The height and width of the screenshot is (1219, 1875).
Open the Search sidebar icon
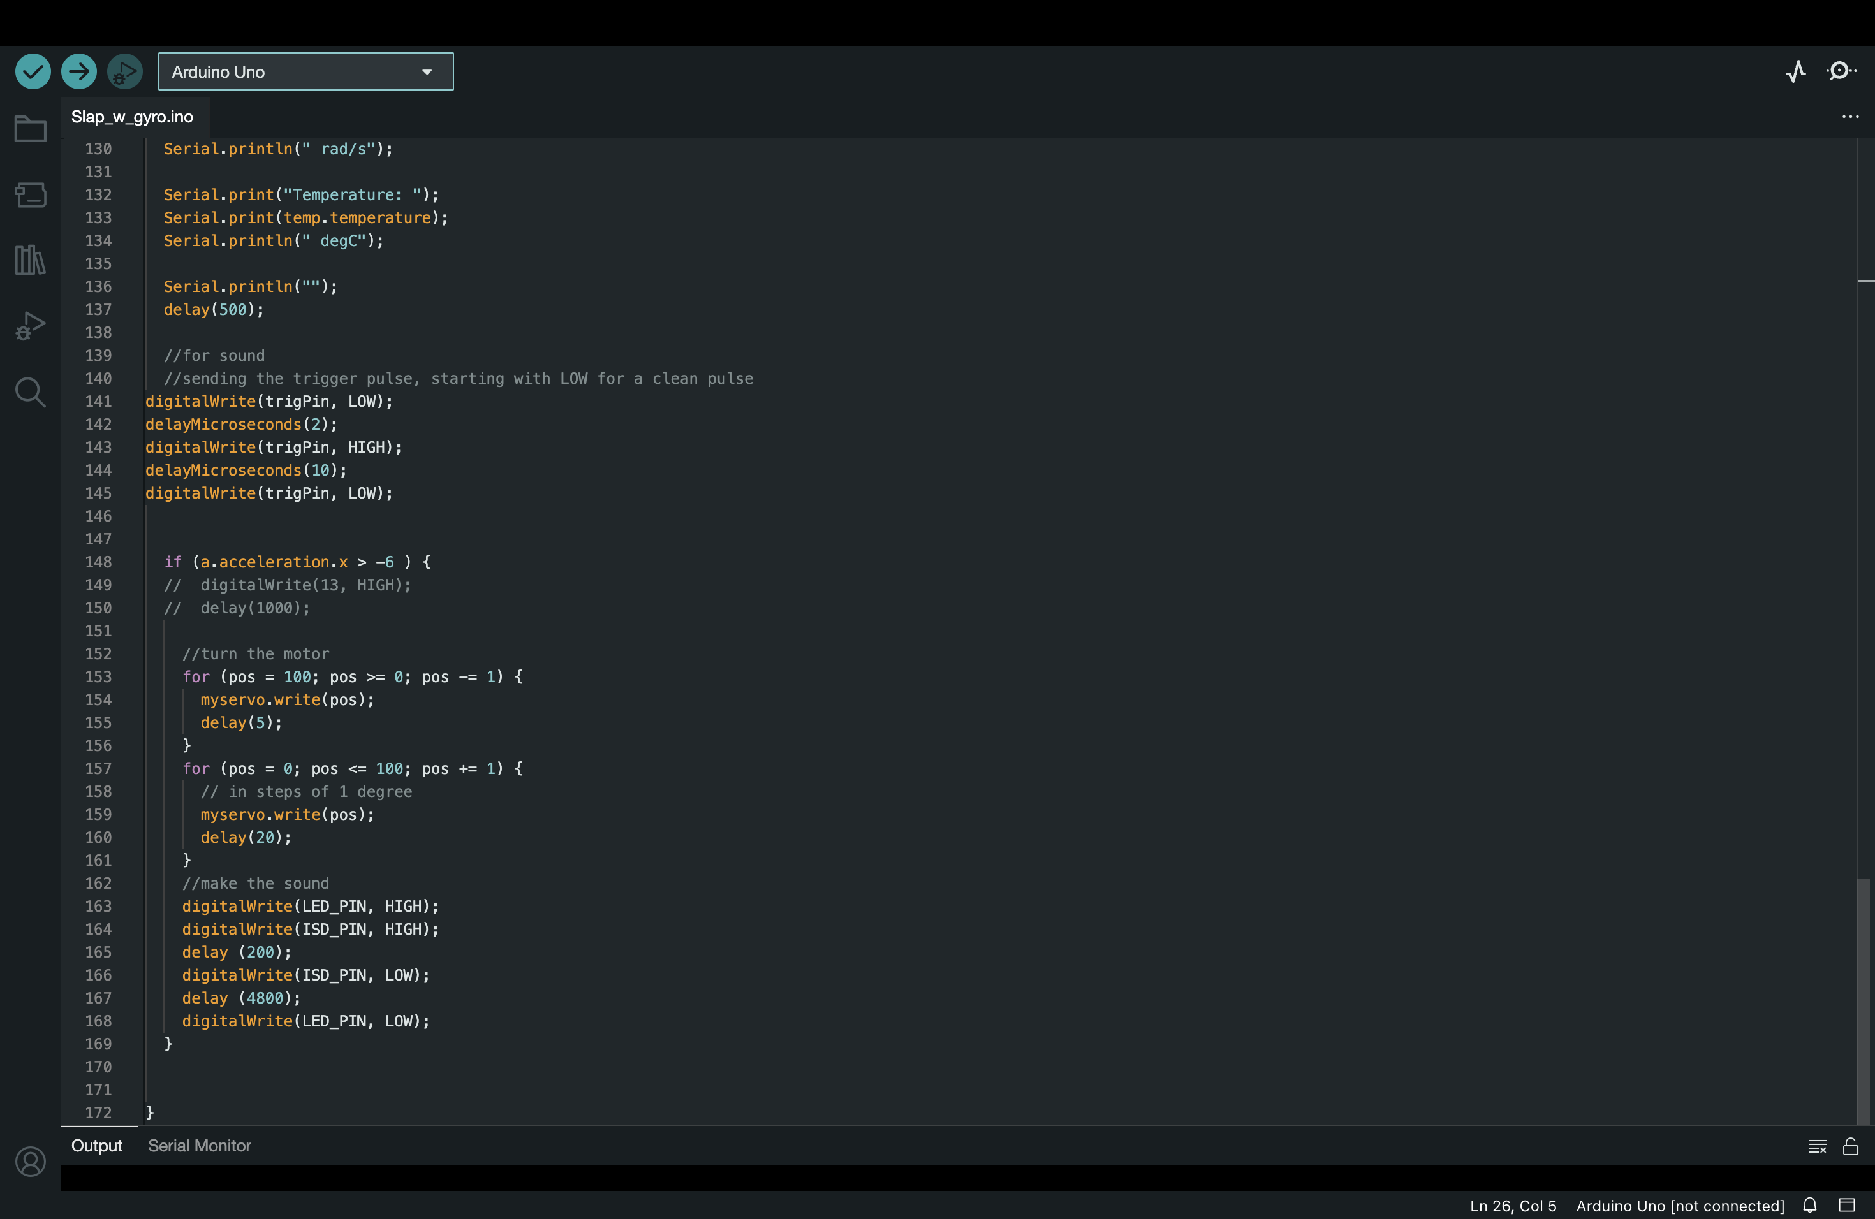31,391
